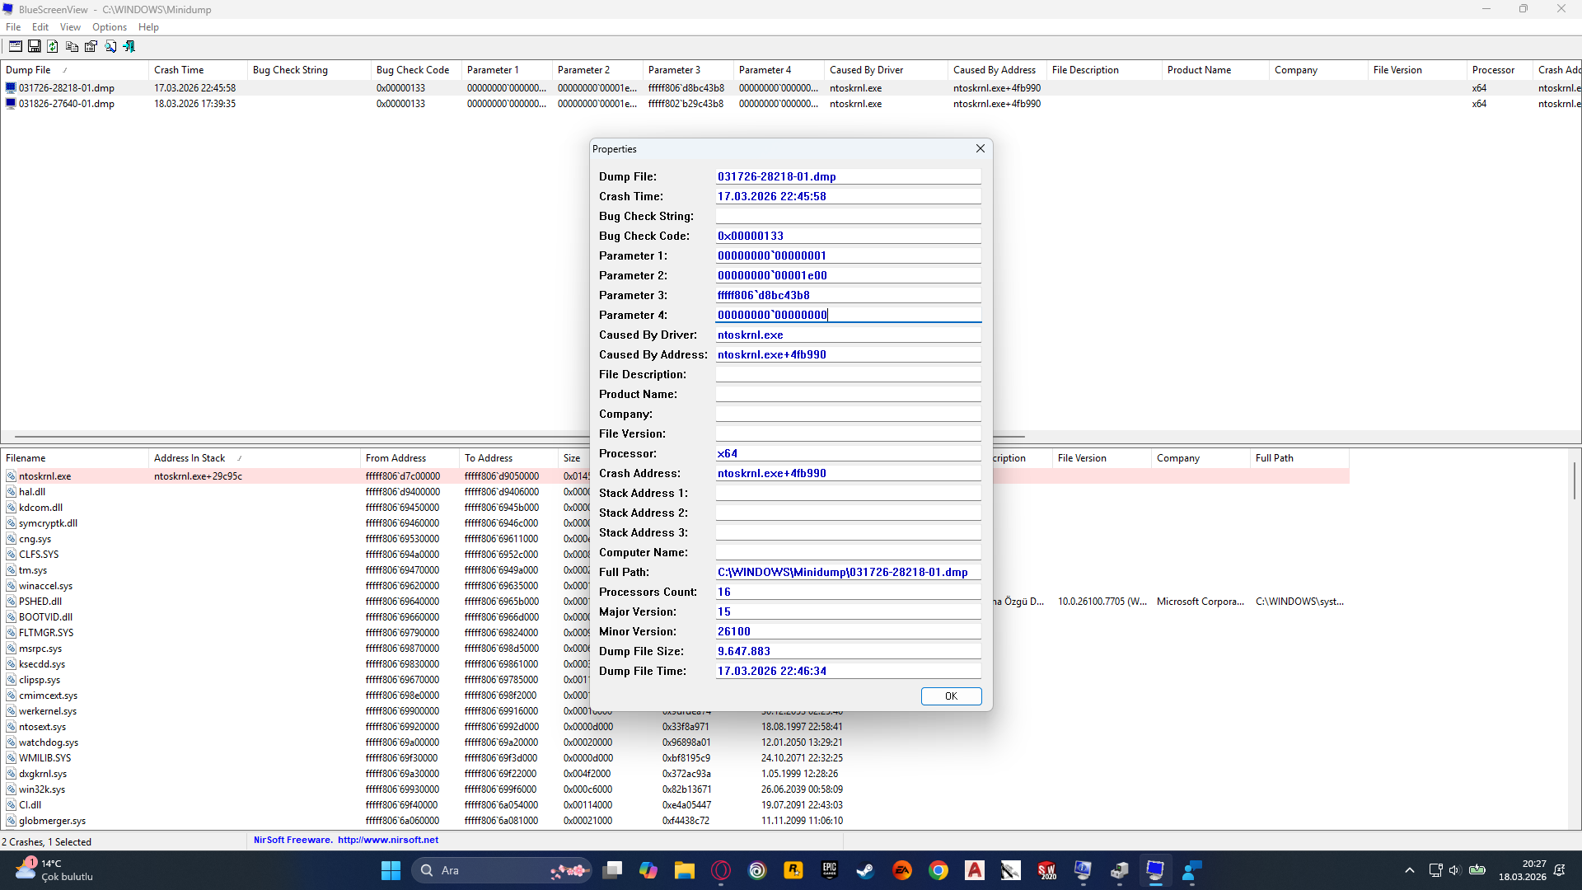The height and width of the screenshot is (890, 1582).
Task: Click the Parameter 4 field in Properties
Action: click(x=848, y=315)
